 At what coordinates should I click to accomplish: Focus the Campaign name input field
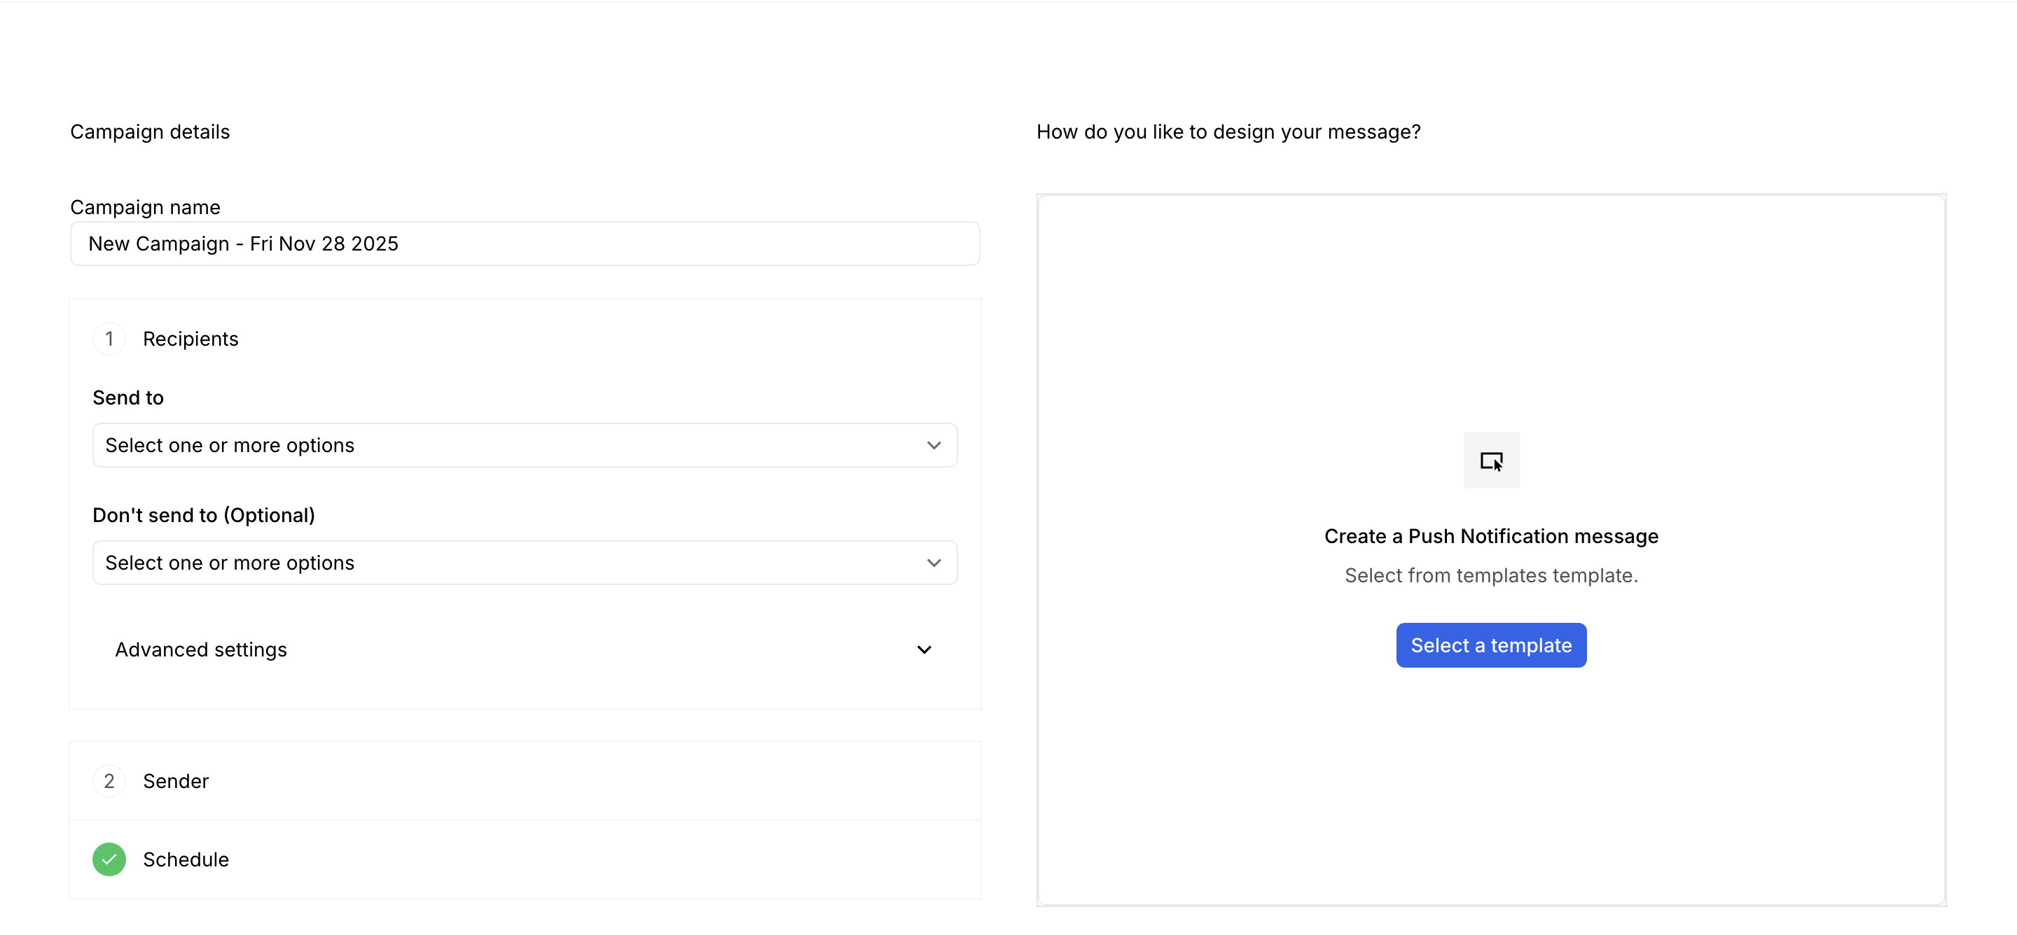[525, 244]
